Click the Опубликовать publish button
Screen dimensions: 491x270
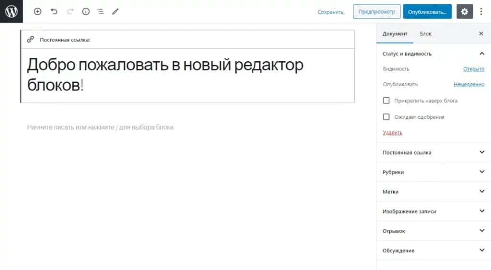click(427, 11)
